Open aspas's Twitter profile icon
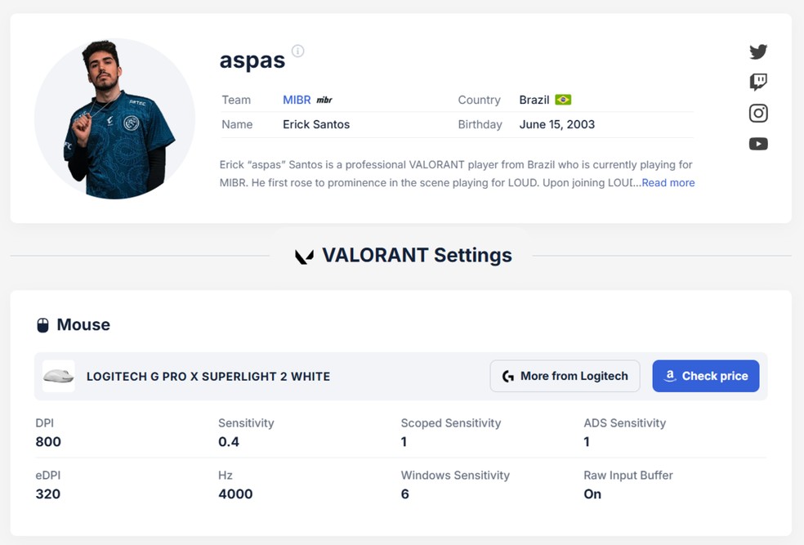Screen dimensions: 804x545 click(x=758, y=51)
